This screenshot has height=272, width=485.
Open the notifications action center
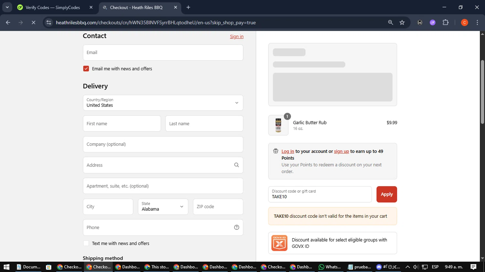coord(473,267)
